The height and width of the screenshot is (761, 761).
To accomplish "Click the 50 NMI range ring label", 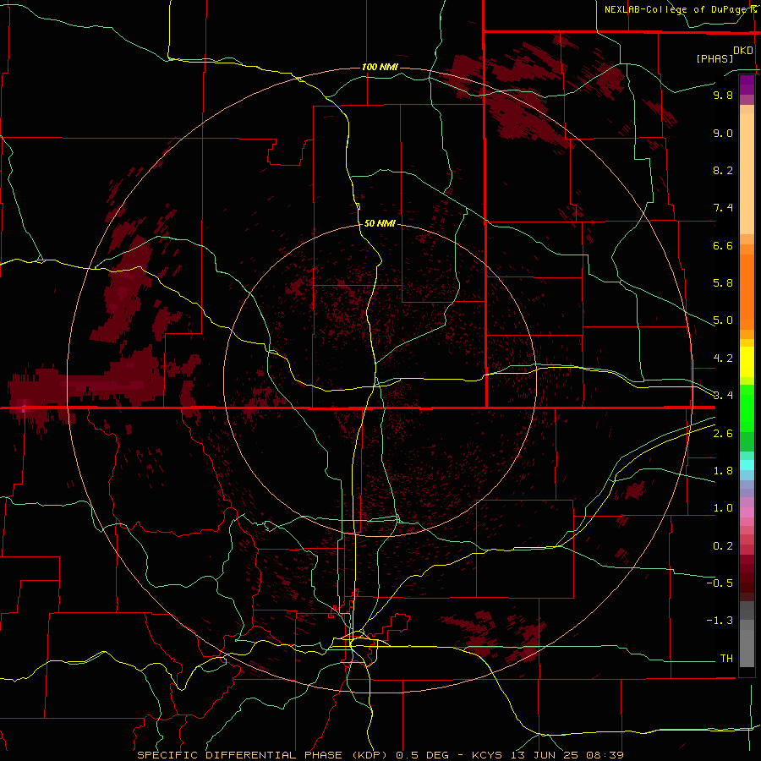I will (380, 223).
